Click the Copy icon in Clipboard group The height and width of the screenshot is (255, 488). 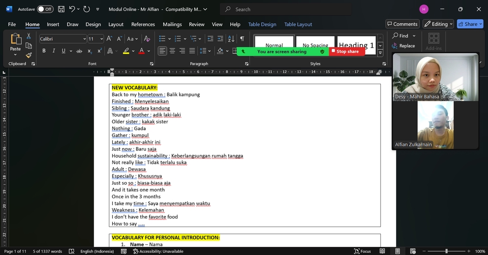28,46
